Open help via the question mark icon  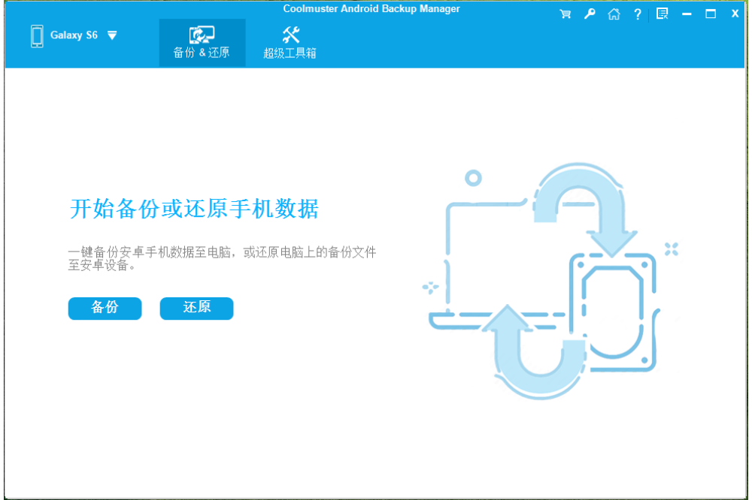[638, 14]
